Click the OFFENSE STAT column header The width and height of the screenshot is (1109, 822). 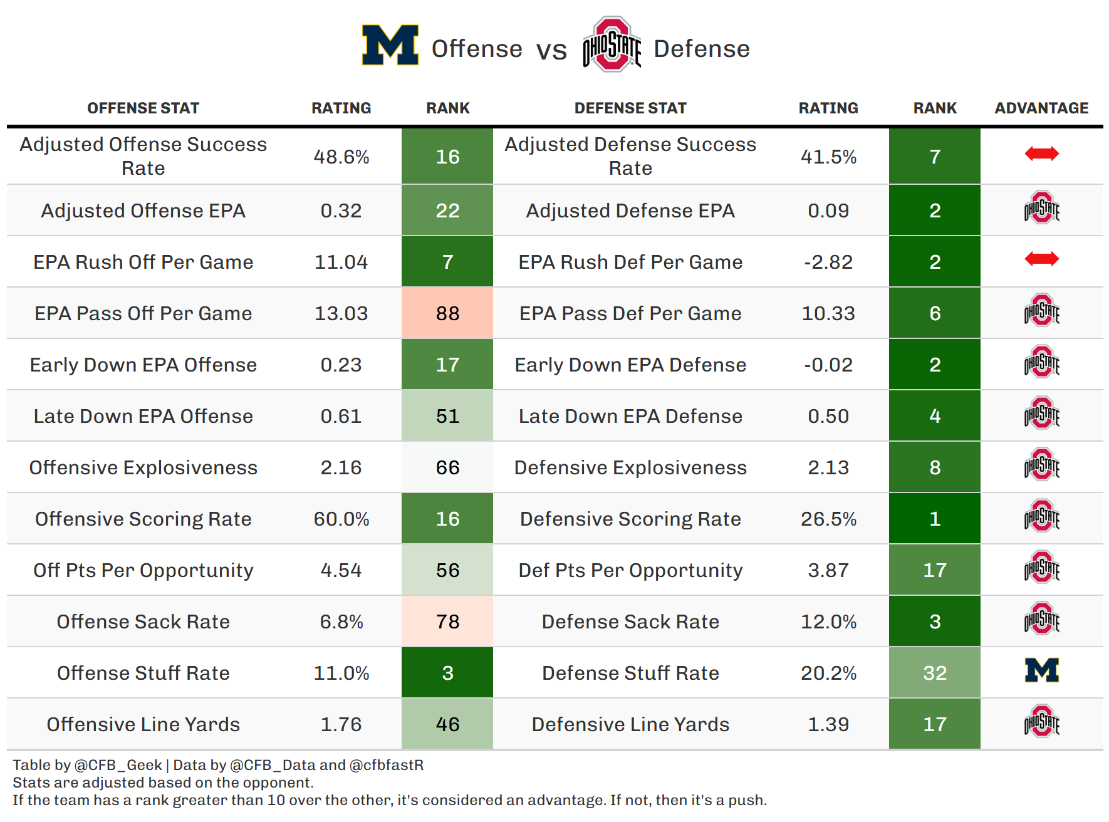click(143, 108)
